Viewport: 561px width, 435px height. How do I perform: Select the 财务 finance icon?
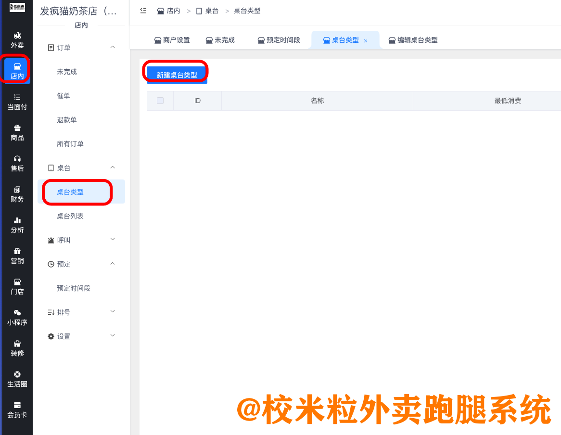point(17,192)
